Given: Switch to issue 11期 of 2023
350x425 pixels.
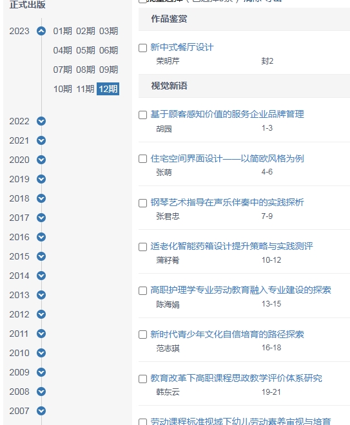Looking at the screenshot, I should [x=85, y=89].
